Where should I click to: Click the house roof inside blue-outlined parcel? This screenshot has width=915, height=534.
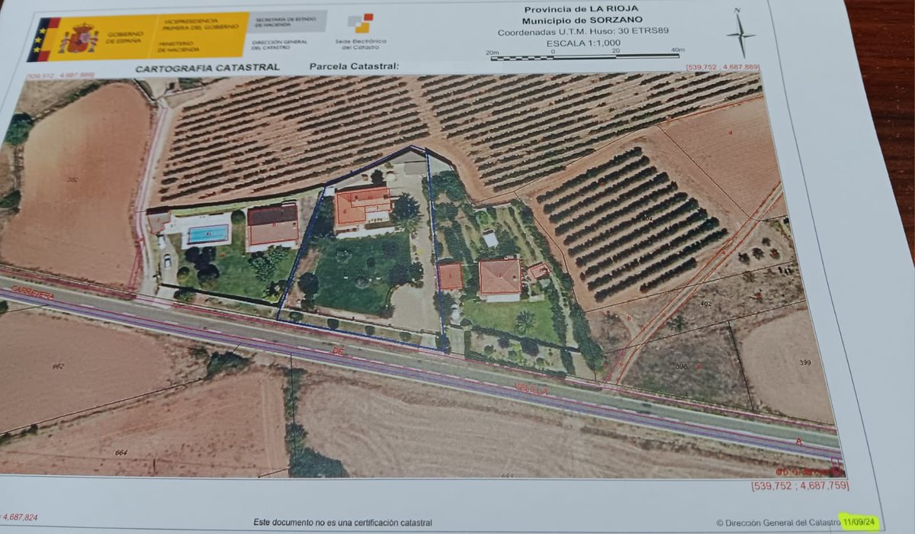pos(361,205)
